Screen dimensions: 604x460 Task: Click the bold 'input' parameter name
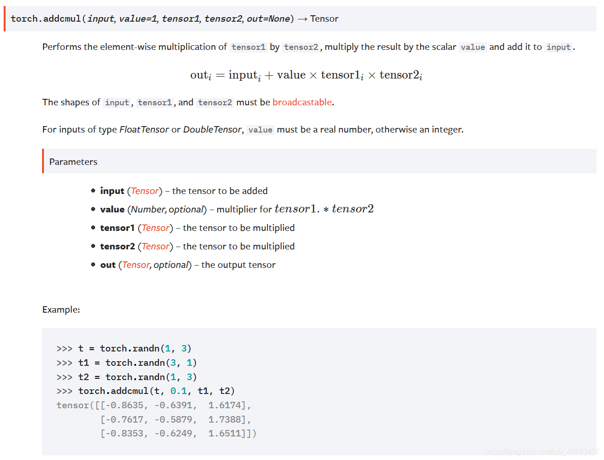coord(112,191)
